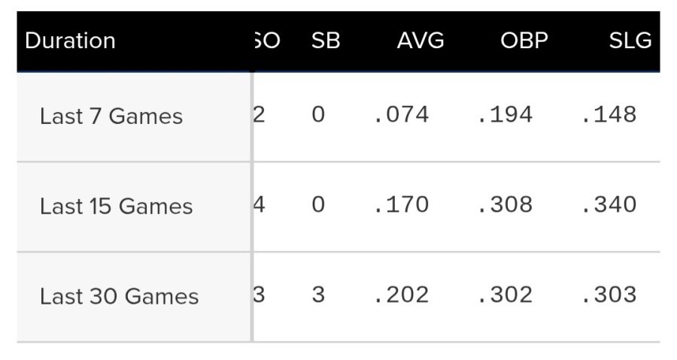Screen dimensions: 677x360
Task: Click the .148 SLG value
Action: (609, 115)
